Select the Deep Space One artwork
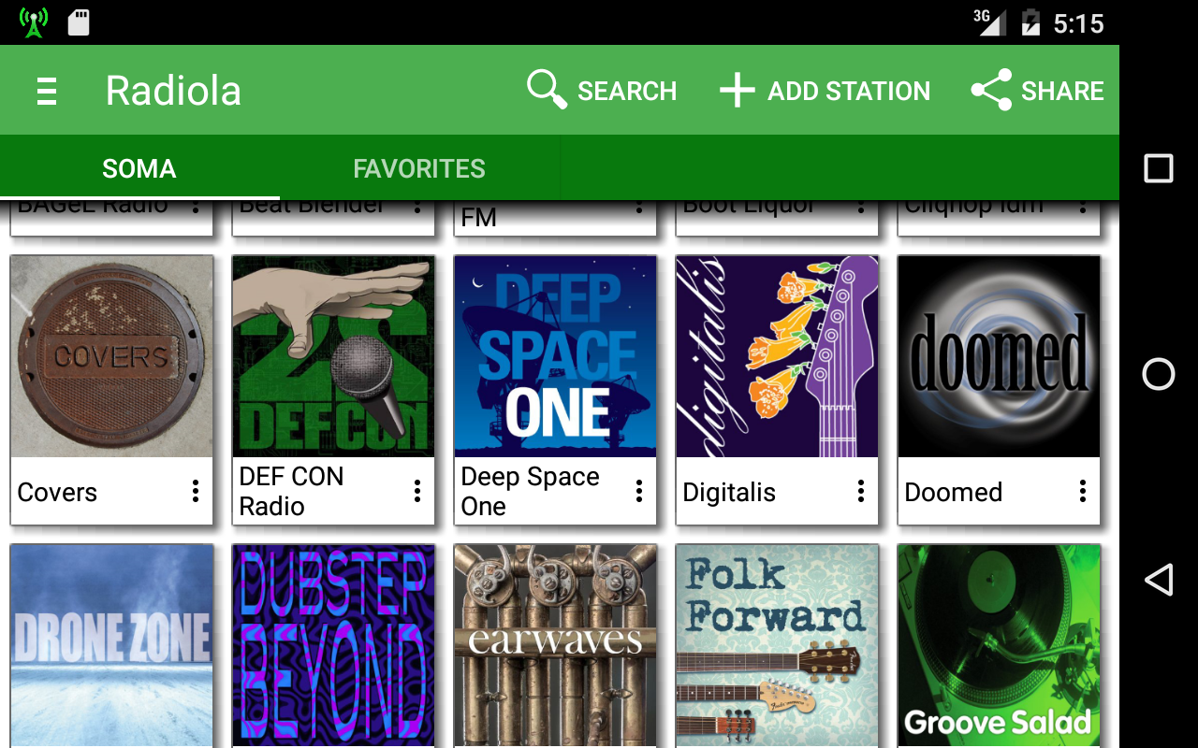 555,356
